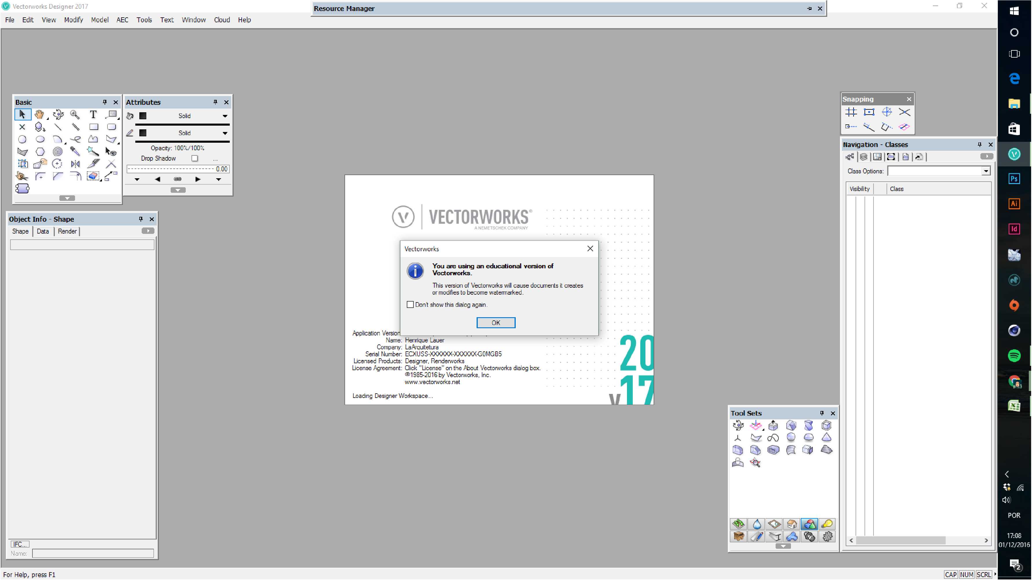1032x580 pixels.
Task: Open the Tools menu
Action: [144, 20]
